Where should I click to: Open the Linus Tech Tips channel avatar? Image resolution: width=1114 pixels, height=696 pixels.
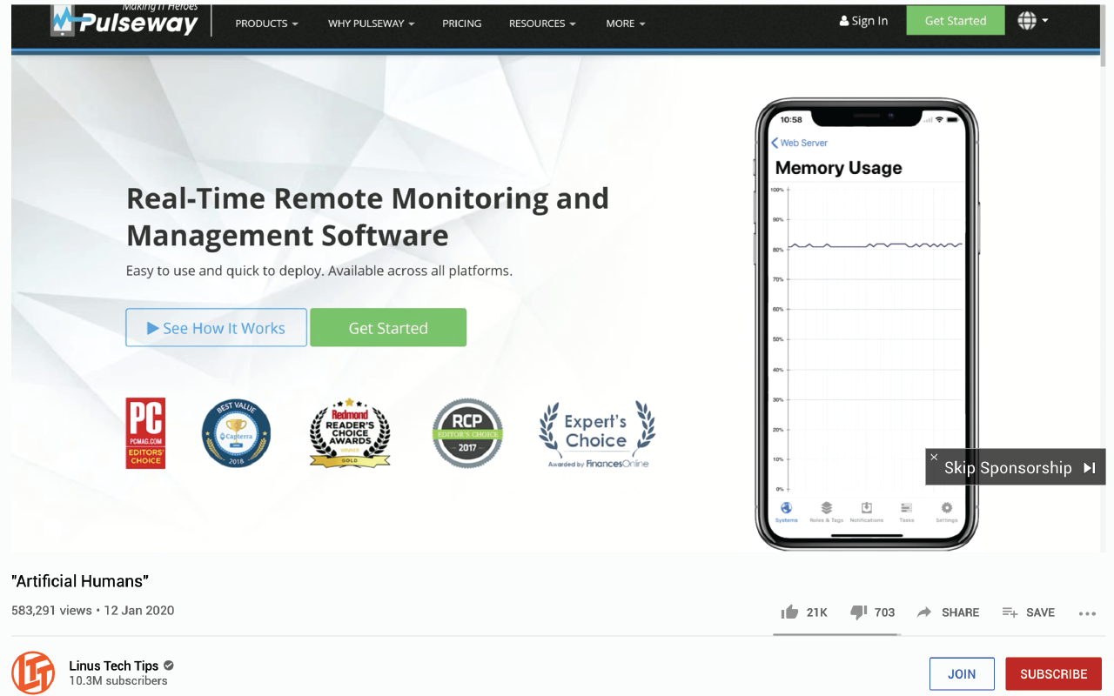tap(33, 673)
